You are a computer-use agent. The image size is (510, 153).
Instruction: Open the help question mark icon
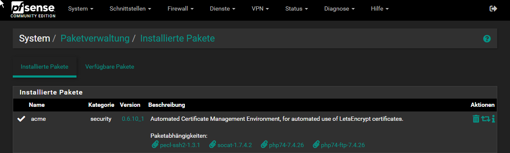pos(487,39)
